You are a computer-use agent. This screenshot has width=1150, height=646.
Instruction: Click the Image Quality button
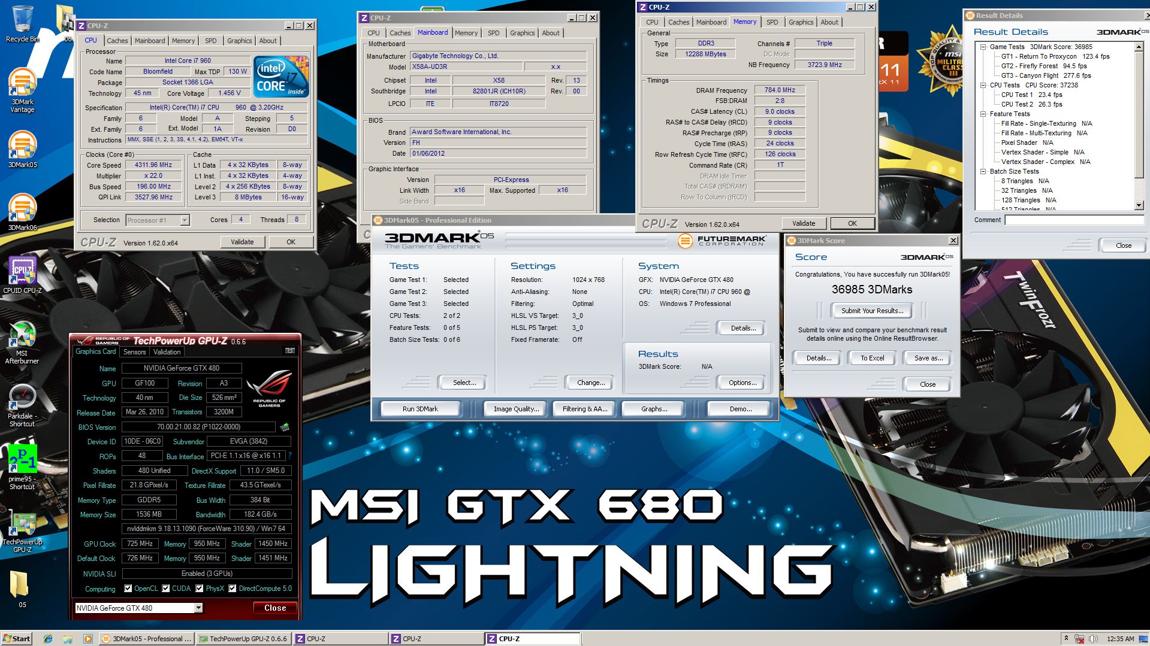click(x=516, y=409)
